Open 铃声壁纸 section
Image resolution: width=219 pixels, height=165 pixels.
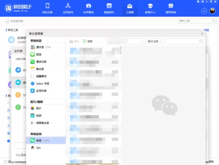pyautogui.click(x=89, y=8)
